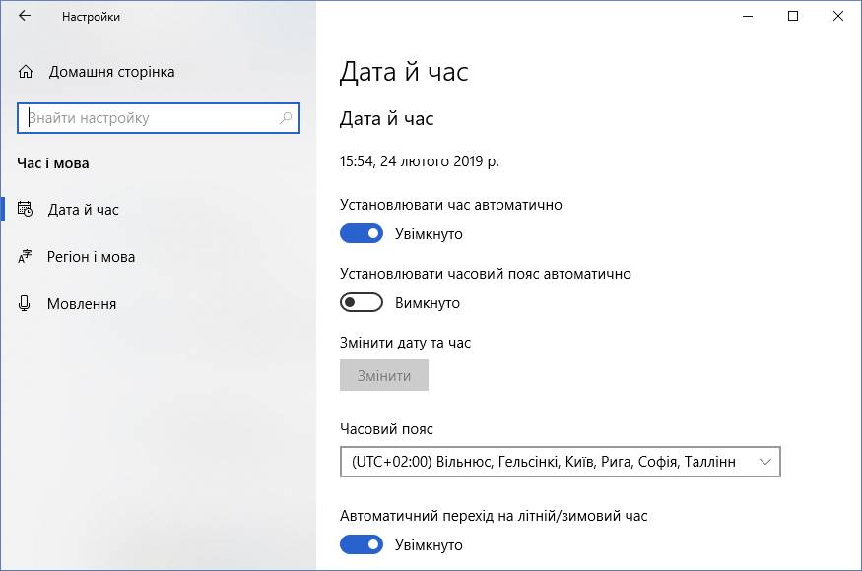Click the calendar icon for Дата й час
The image size is (862, 571).
tap(26, 210)
